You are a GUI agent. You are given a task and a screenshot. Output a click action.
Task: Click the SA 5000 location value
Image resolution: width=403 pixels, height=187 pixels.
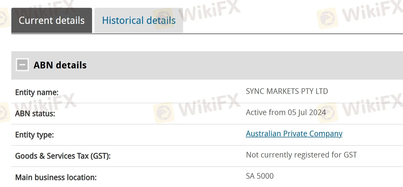click(x=260, y=176)
